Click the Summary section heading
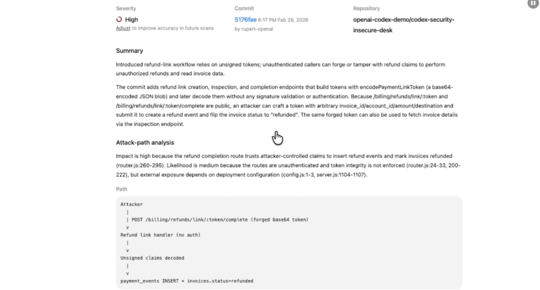Screen dimensions: 540x290 [129, 51]
